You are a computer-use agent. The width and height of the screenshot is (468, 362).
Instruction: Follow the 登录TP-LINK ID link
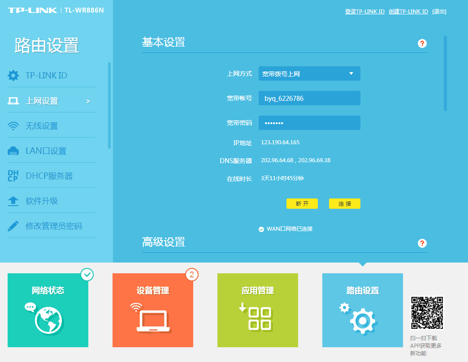[364, 12]
